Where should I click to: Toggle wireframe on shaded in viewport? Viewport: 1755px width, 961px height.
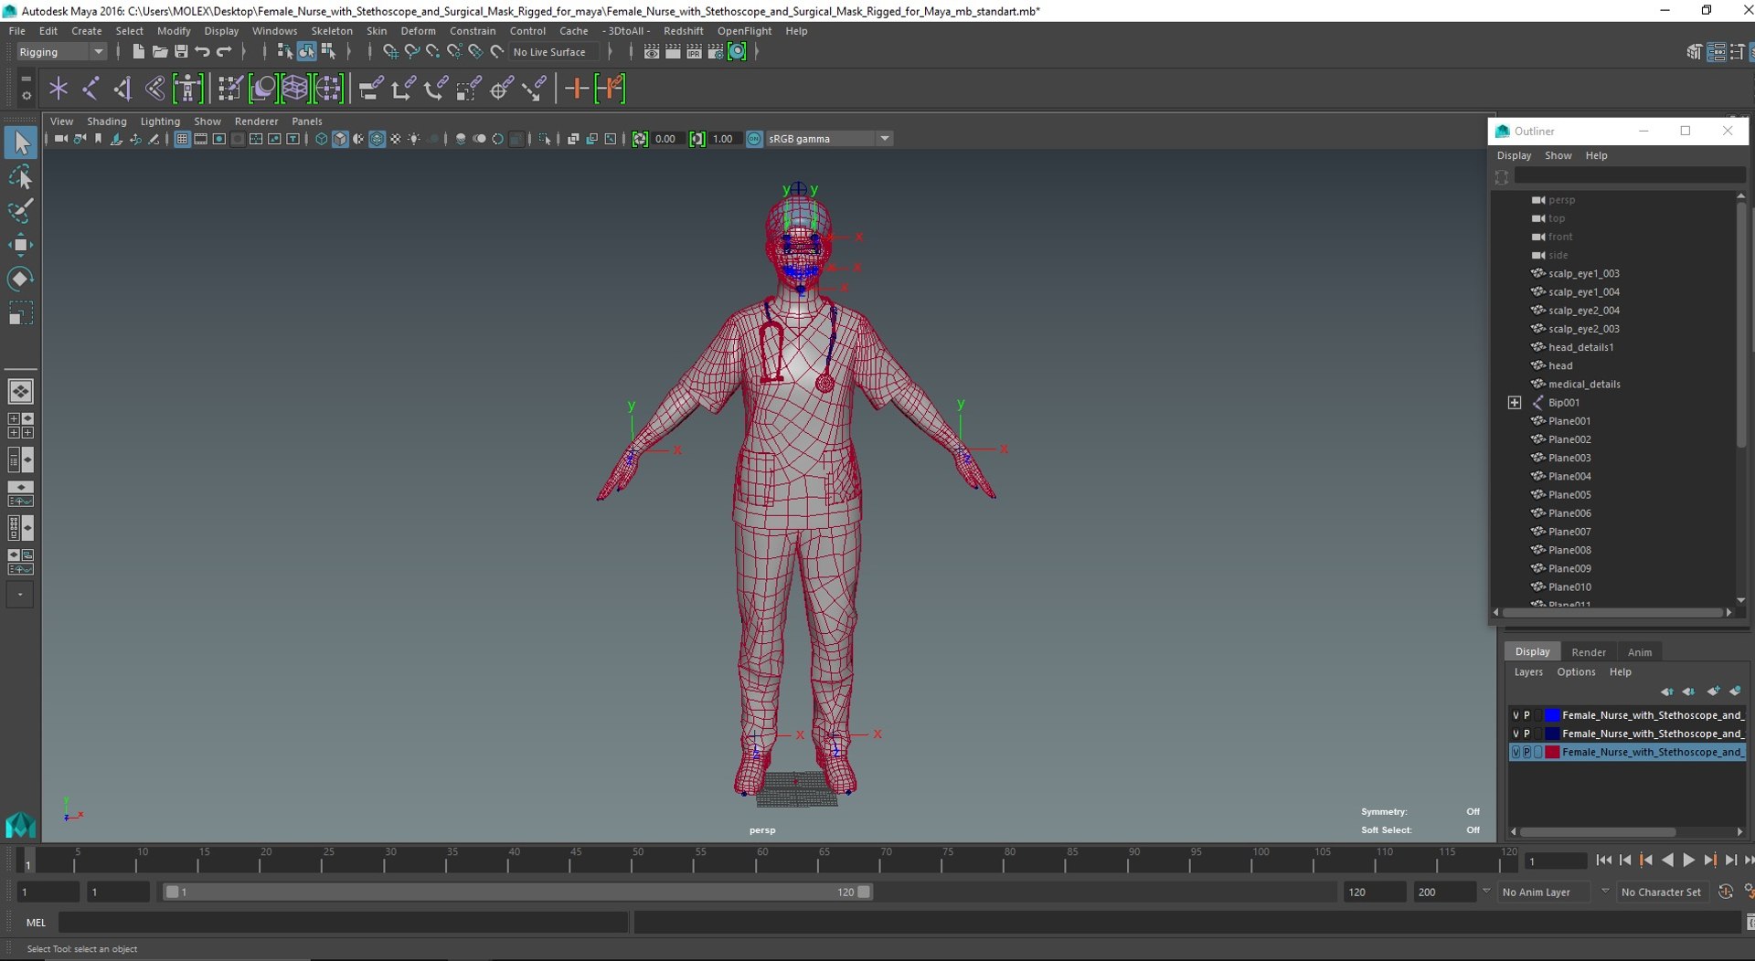(x=377, y=139)
